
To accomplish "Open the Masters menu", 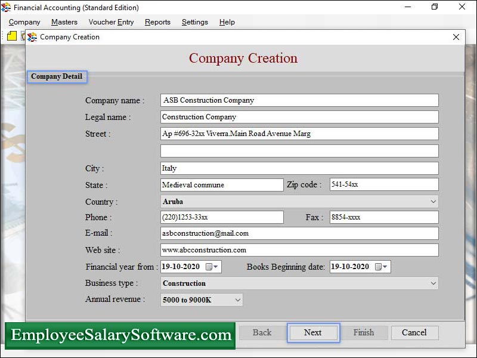I will [64, 22].
